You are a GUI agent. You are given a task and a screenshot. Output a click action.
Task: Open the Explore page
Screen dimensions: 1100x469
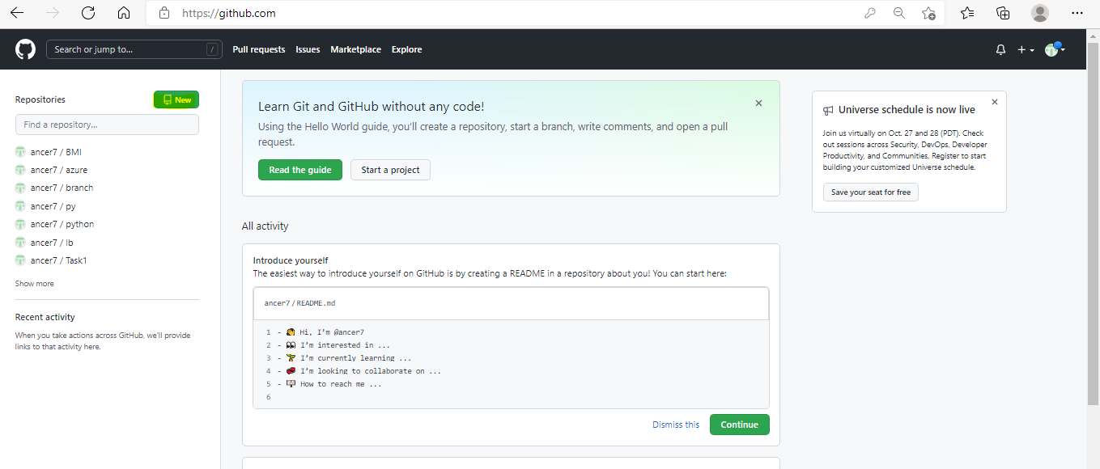(x=407, y=49)
